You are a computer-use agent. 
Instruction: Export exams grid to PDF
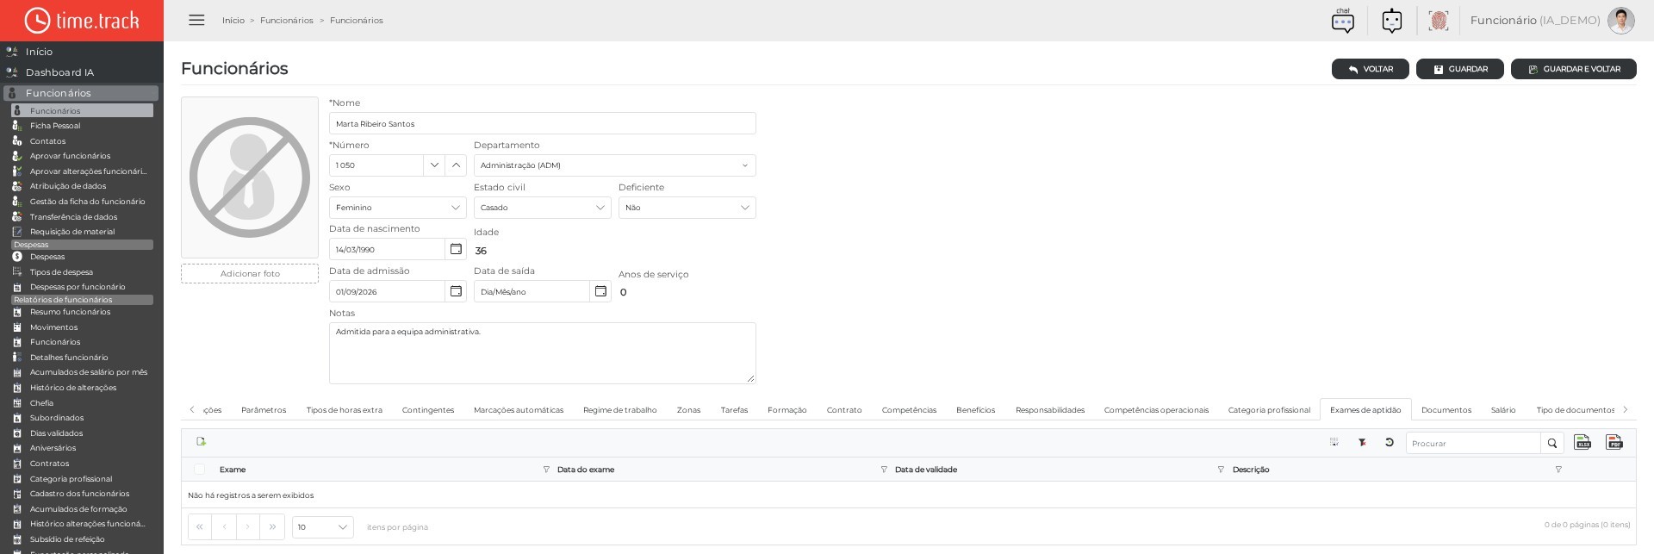(x=1614, y=443)
